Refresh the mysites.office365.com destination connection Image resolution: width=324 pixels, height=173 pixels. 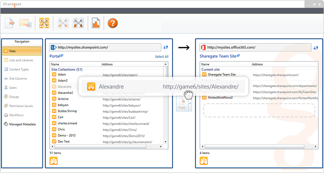click(316, 48)
